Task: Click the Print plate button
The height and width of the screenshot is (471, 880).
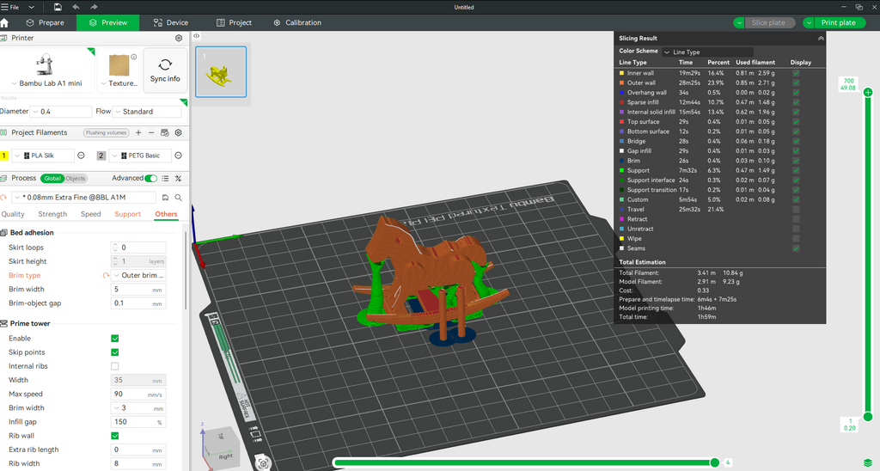Action: click(x=833, y=22)
